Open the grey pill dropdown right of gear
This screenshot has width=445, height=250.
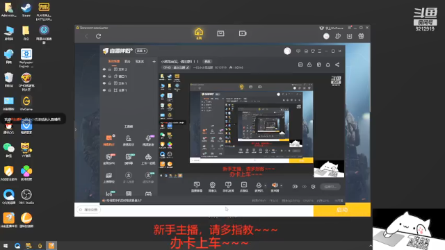coord(330,187)
